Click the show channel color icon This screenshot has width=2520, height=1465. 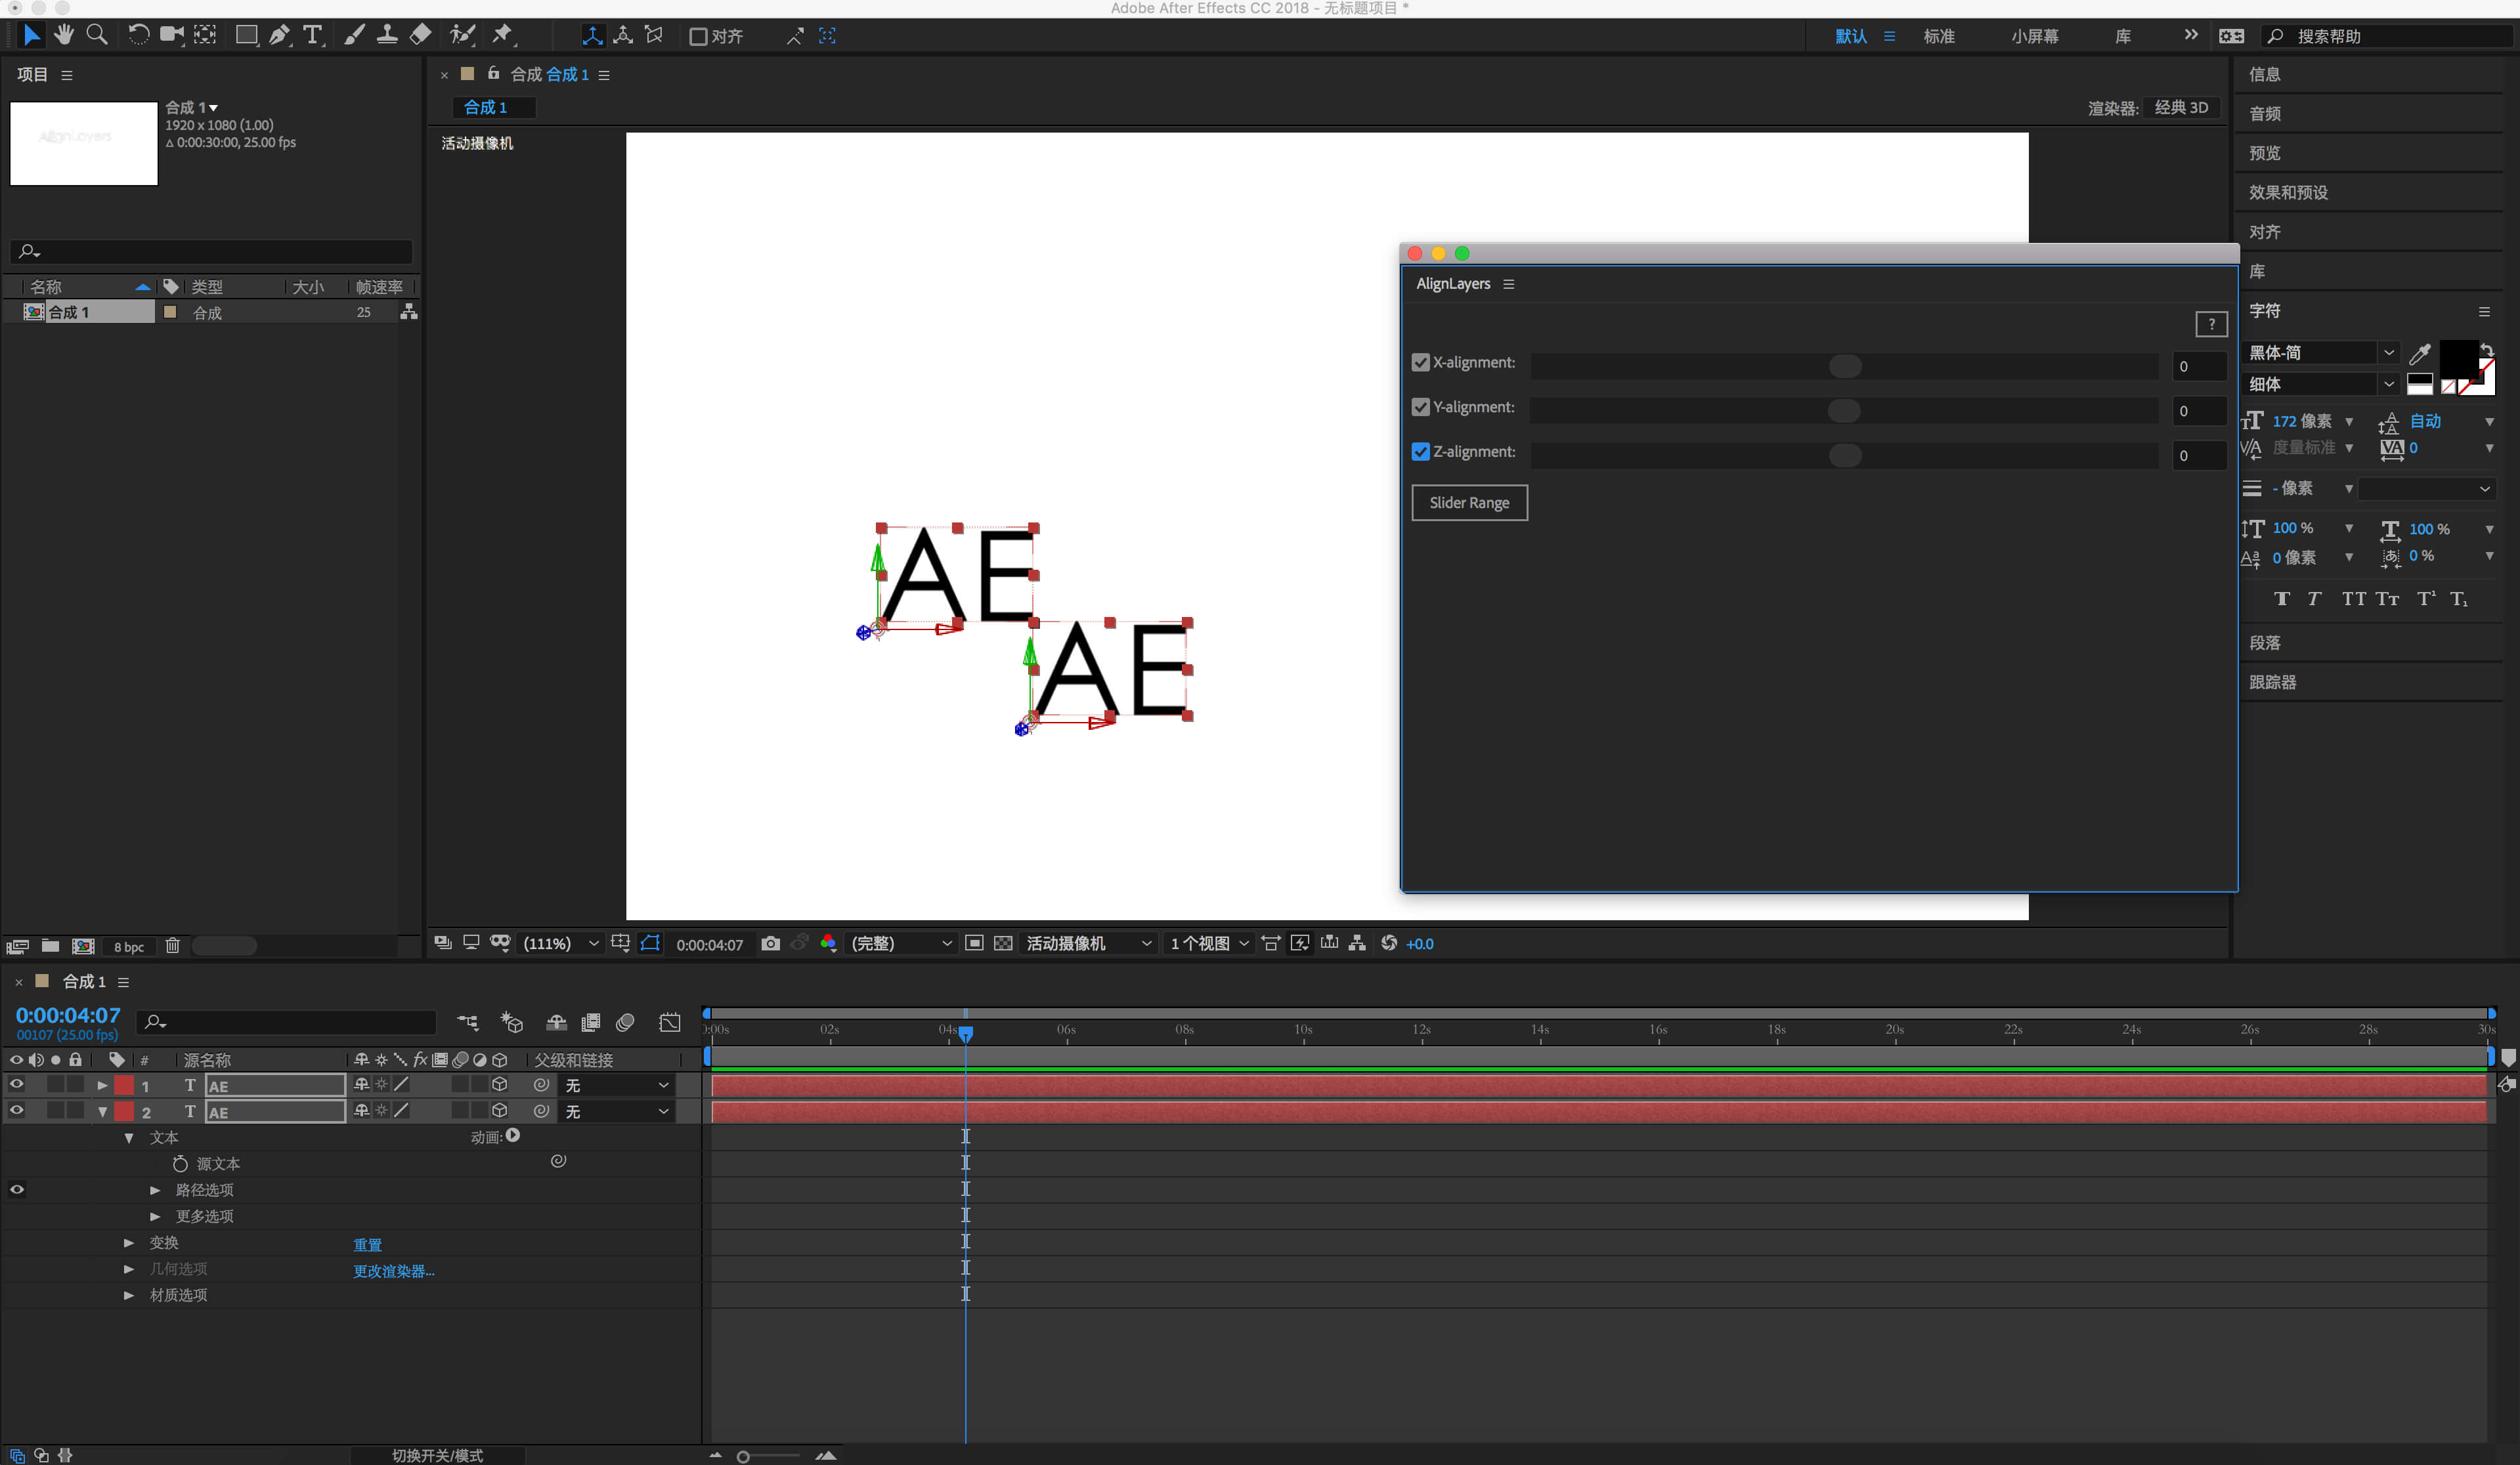click(x=828, y=943)
